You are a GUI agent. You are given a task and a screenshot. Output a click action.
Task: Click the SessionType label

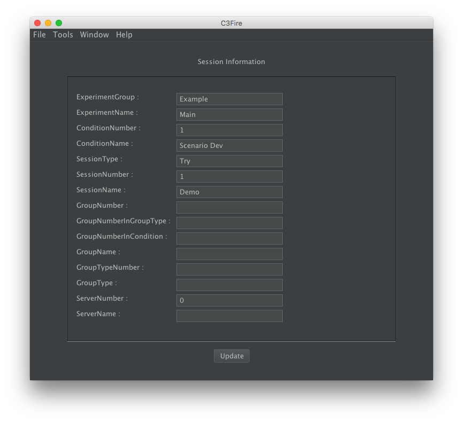tap(99, 159)
